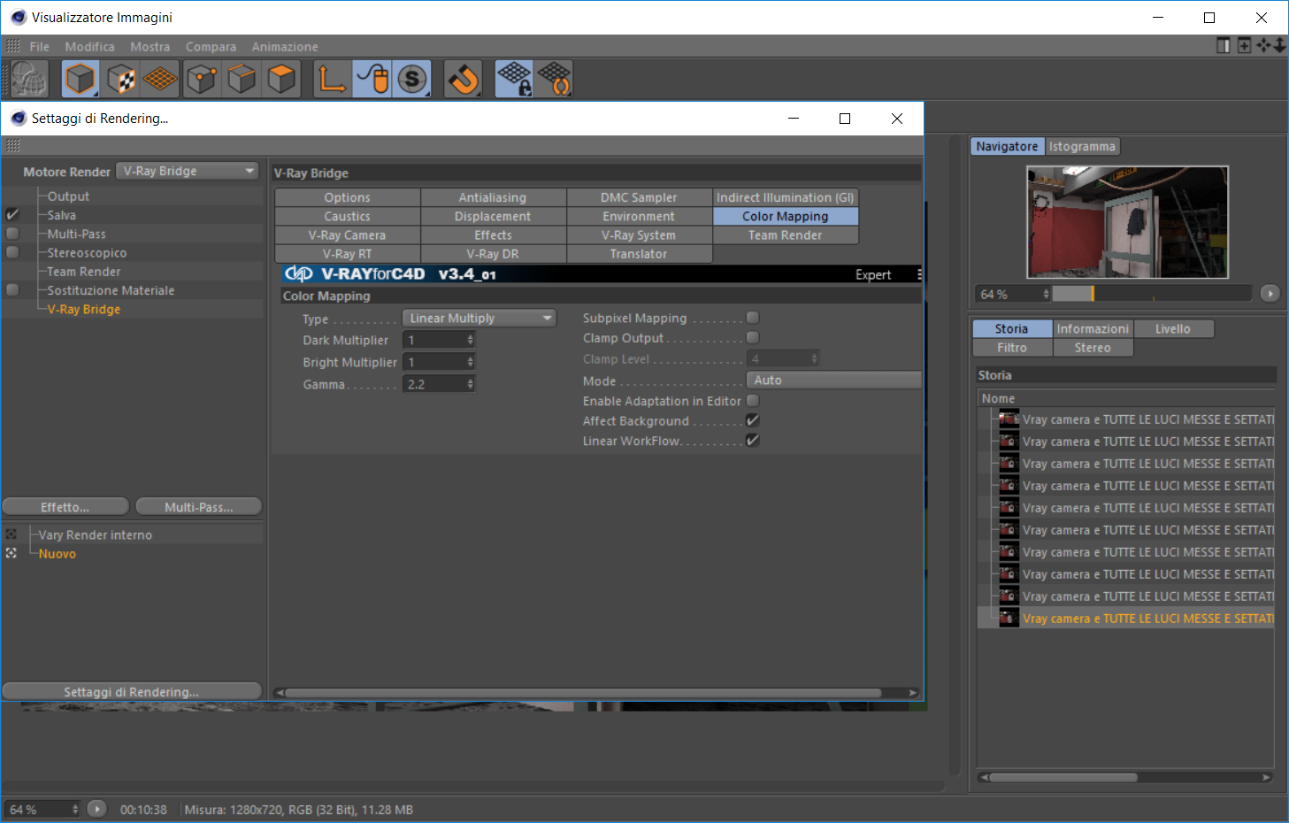Open the Indirect Illumination (GI) tab

pos(785,197)
